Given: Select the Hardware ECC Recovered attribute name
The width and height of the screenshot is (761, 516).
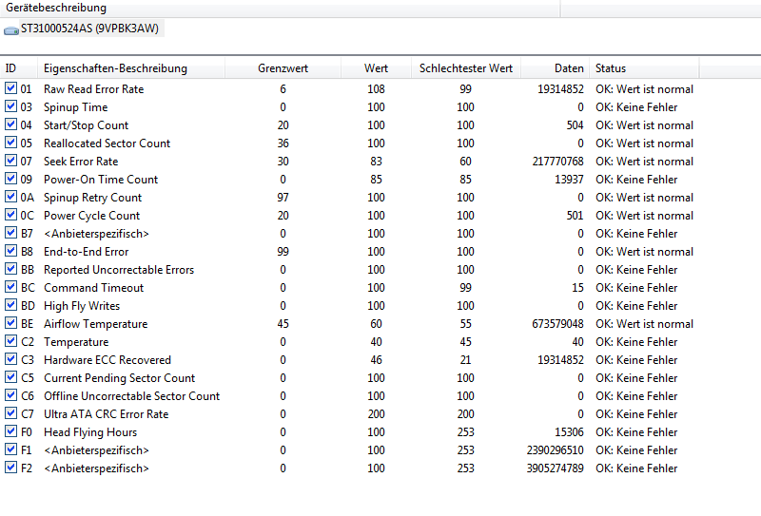Looking at the screenshot, I should 107,360.
